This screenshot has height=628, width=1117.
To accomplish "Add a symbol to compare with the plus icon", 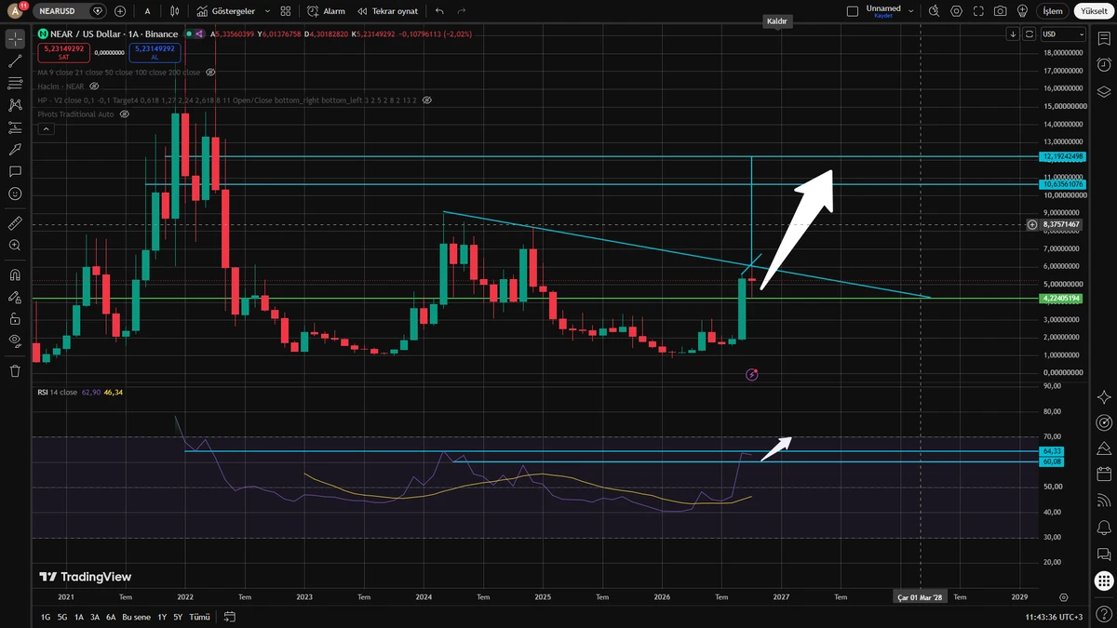I will pos(120,11).
